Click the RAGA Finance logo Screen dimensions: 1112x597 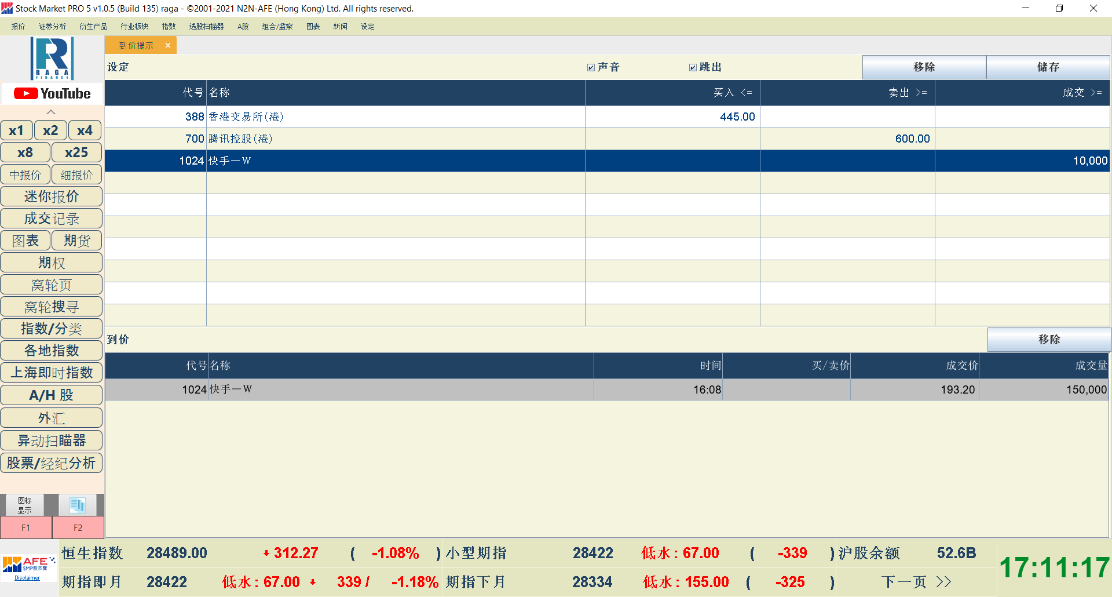[x=52, y=59]
